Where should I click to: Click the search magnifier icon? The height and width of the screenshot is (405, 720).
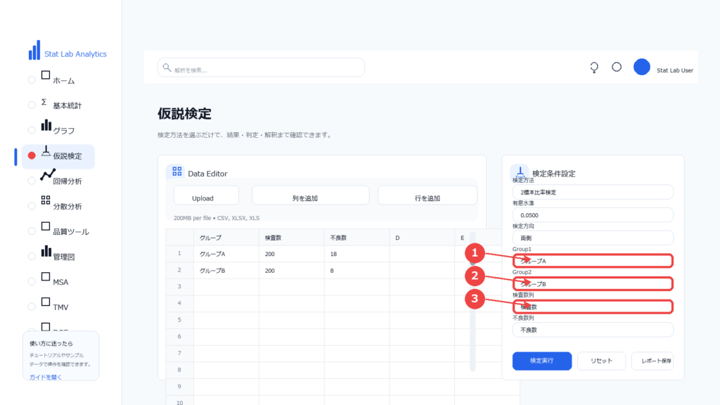coord(167,67)
